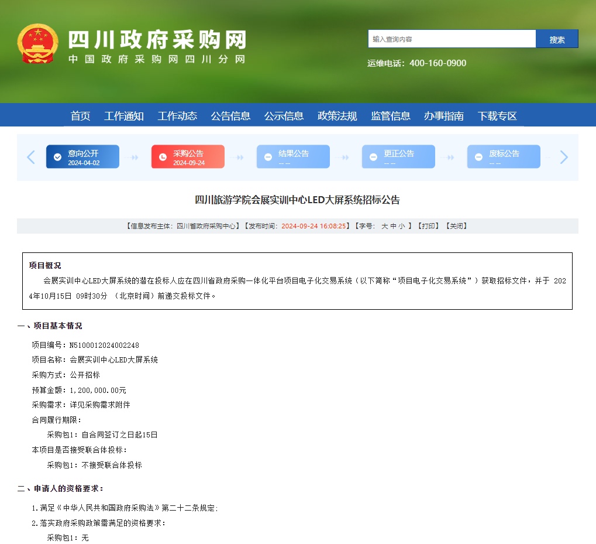Click heading 二、申请人的资格要求
The image size is (596, 544).
click(60, 488)
